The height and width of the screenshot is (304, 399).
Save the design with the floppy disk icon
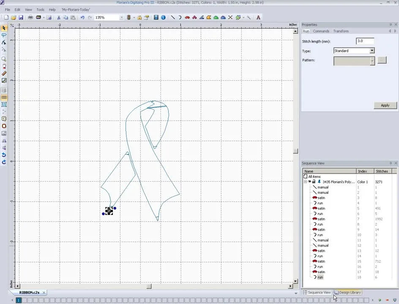click(x=21, y=18)
